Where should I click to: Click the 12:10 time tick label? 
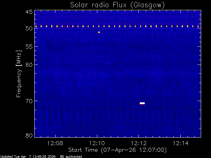(x=97, y=144)
